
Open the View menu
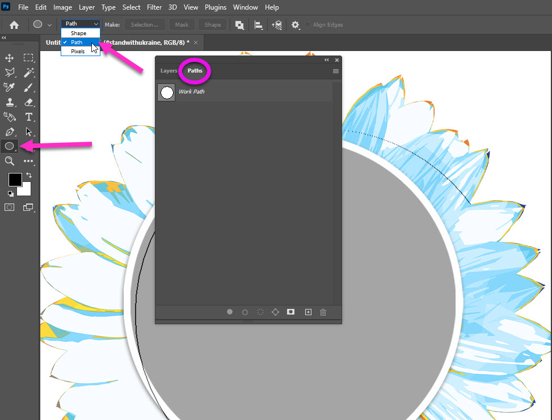click(x=191, y=7)
